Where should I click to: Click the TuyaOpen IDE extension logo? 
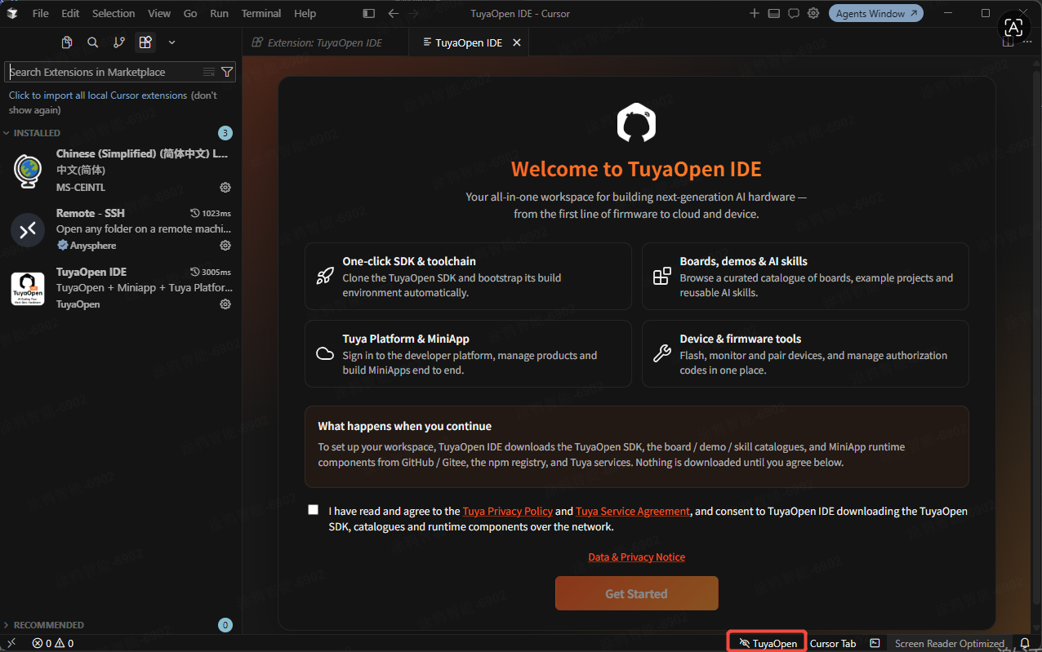click(27, 289)
